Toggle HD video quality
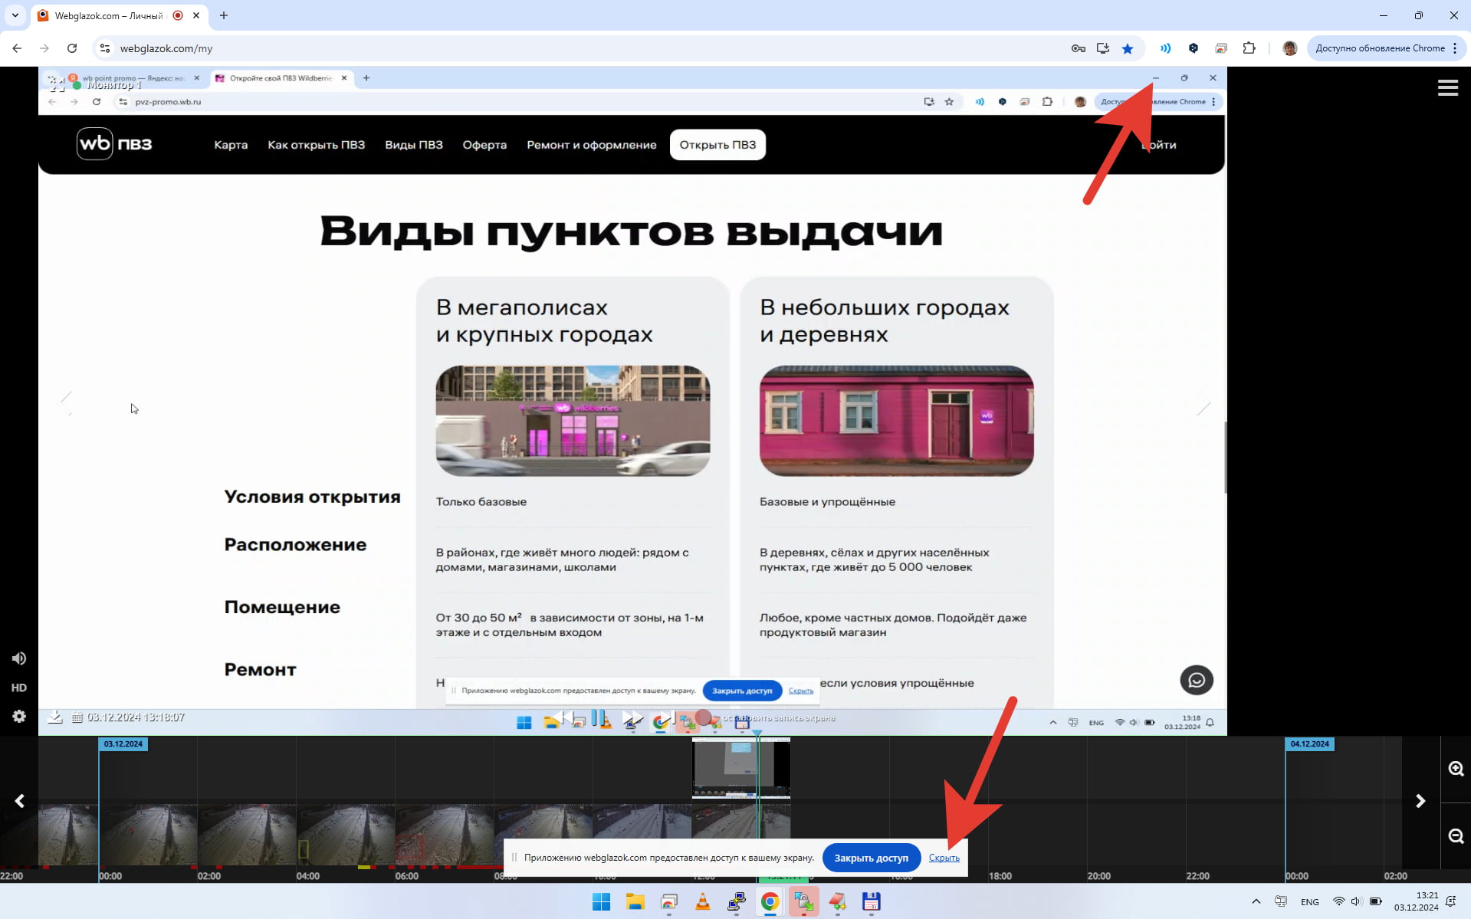The image size is (1471, 919). [18, 688]
